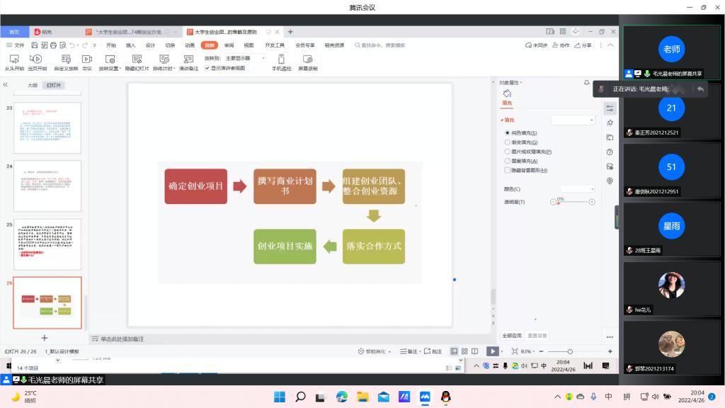
Task: Click 全部应用 apply to all button
Action: click(512, 335)
